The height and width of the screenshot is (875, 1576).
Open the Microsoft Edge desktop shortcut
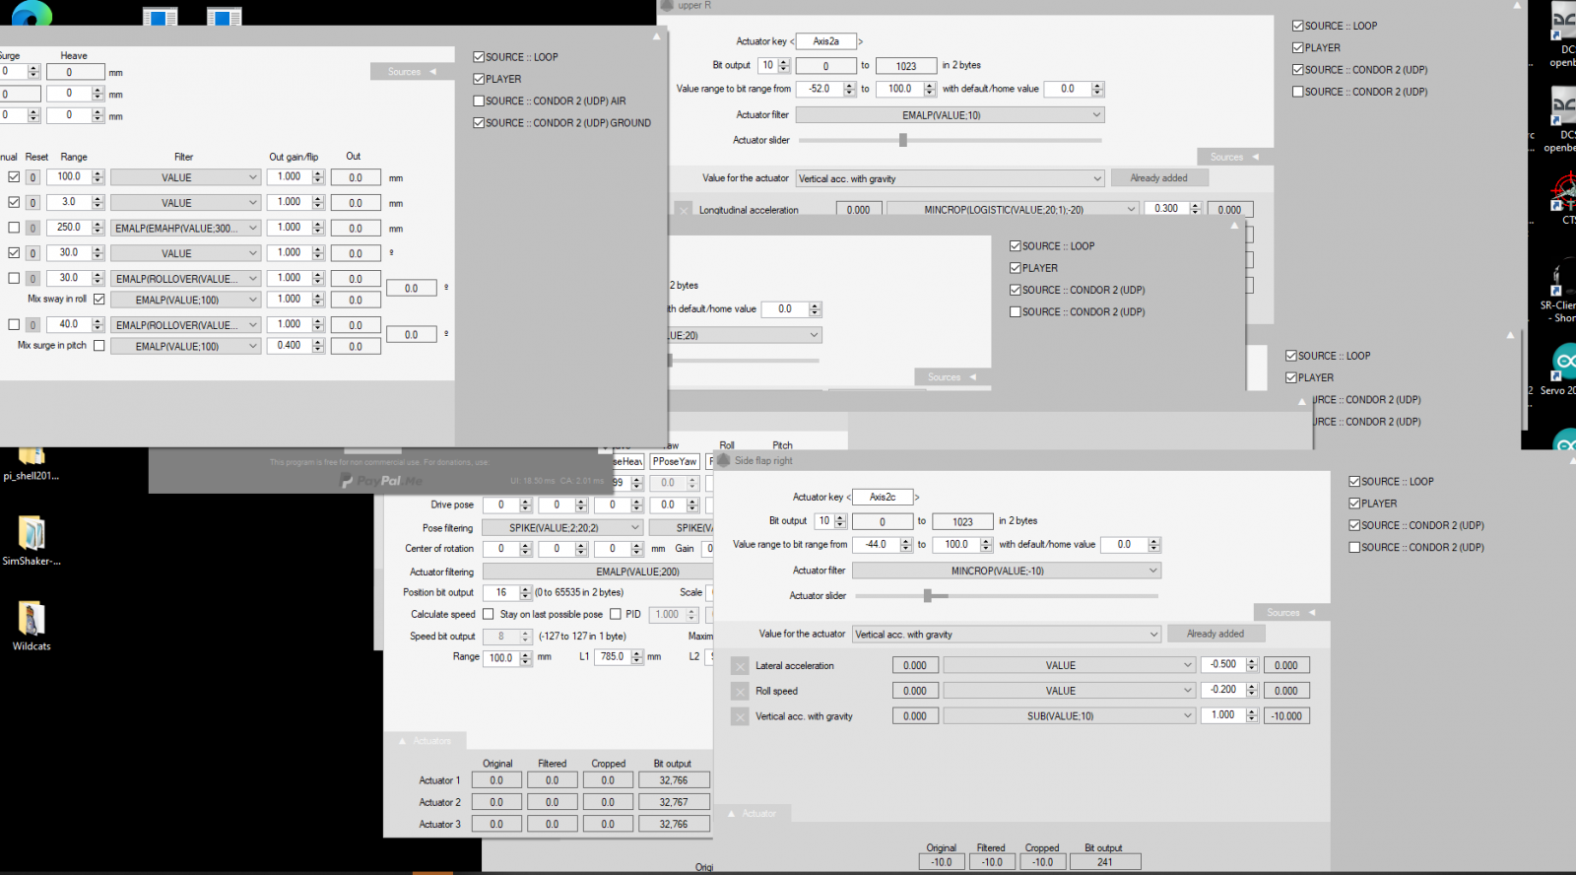pos(31,14)
